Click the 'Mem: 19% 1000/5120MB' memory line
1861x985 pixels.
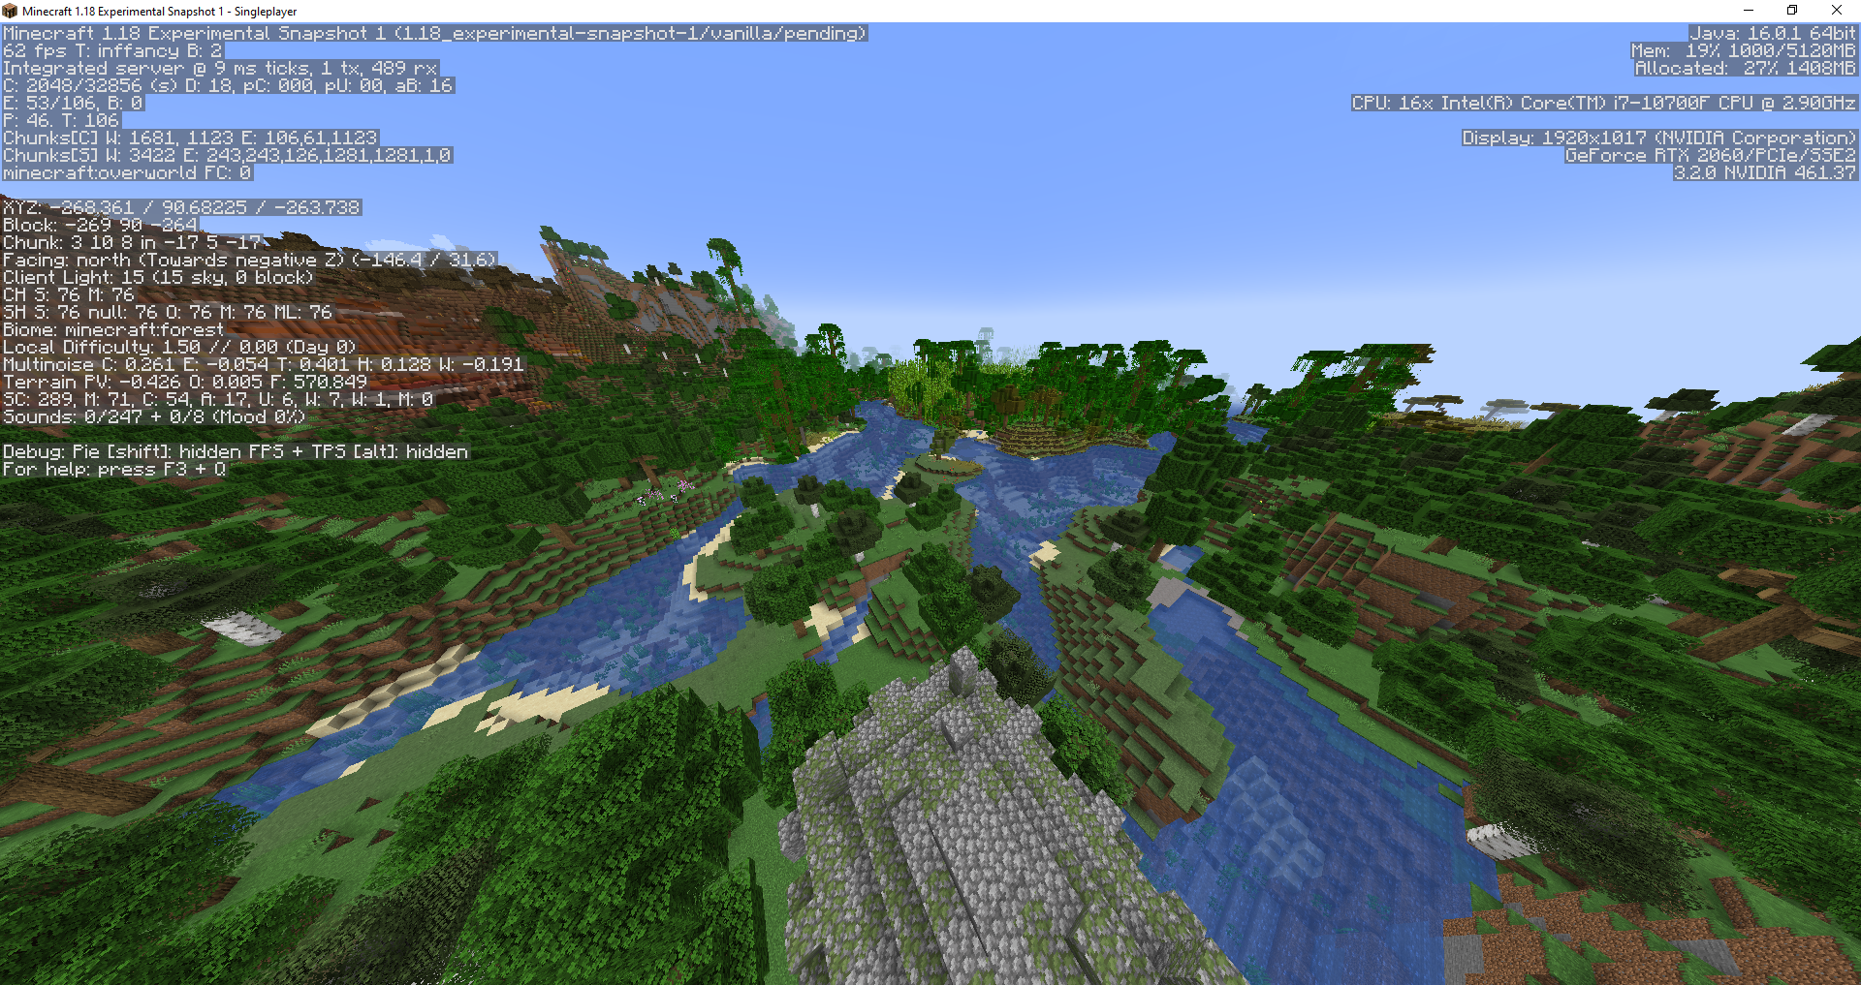[1744, 51]
